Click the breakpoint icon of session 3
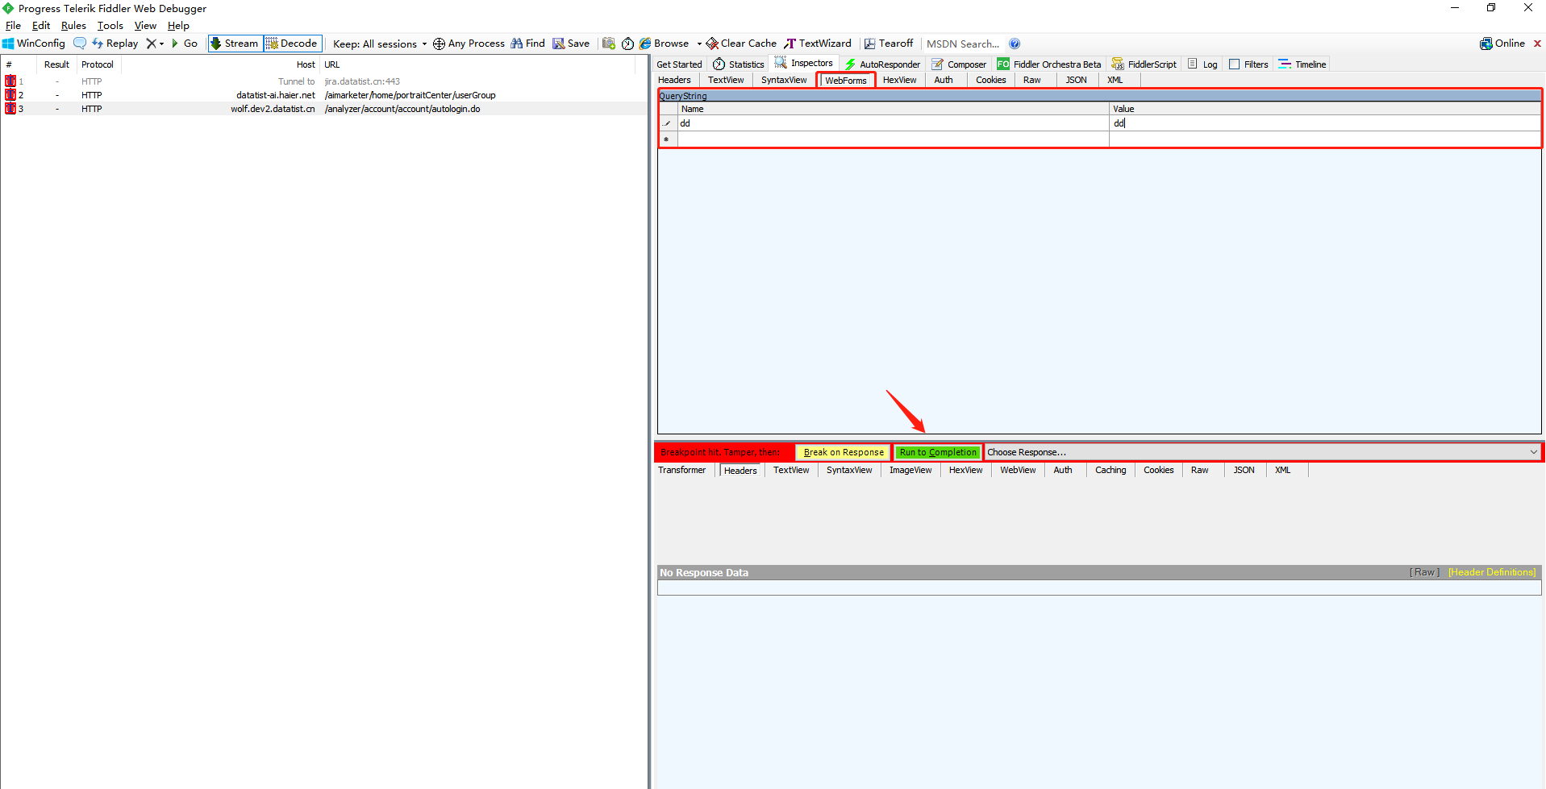 10,109
